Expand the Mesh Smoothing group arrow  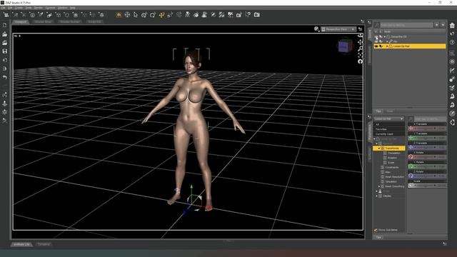[x=379, y=186]
